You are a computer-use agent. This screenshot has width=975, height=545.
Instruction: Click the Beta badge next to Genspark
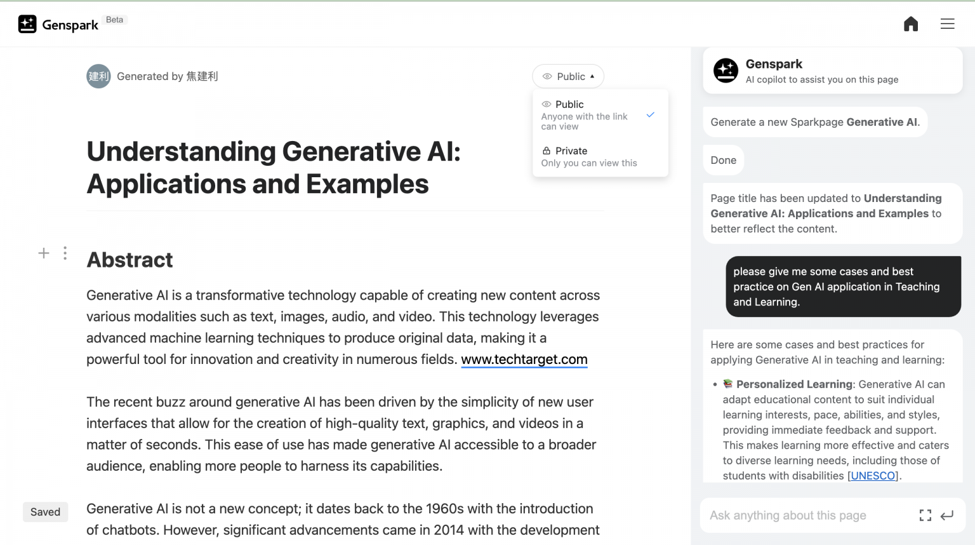pos(115,20)
